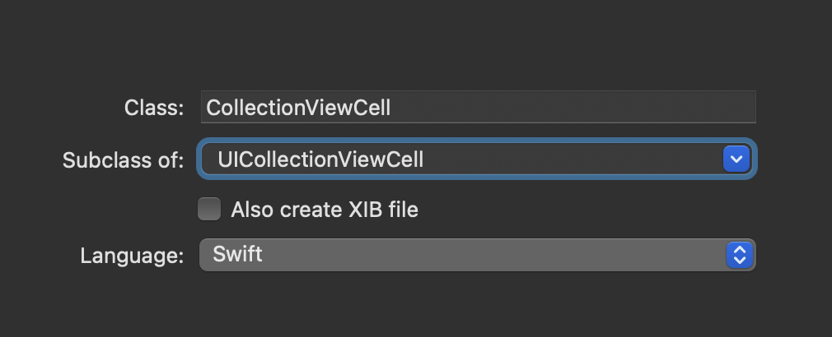
Task: Click the 'Also create XIB file' label text
Action: [325, 210]
